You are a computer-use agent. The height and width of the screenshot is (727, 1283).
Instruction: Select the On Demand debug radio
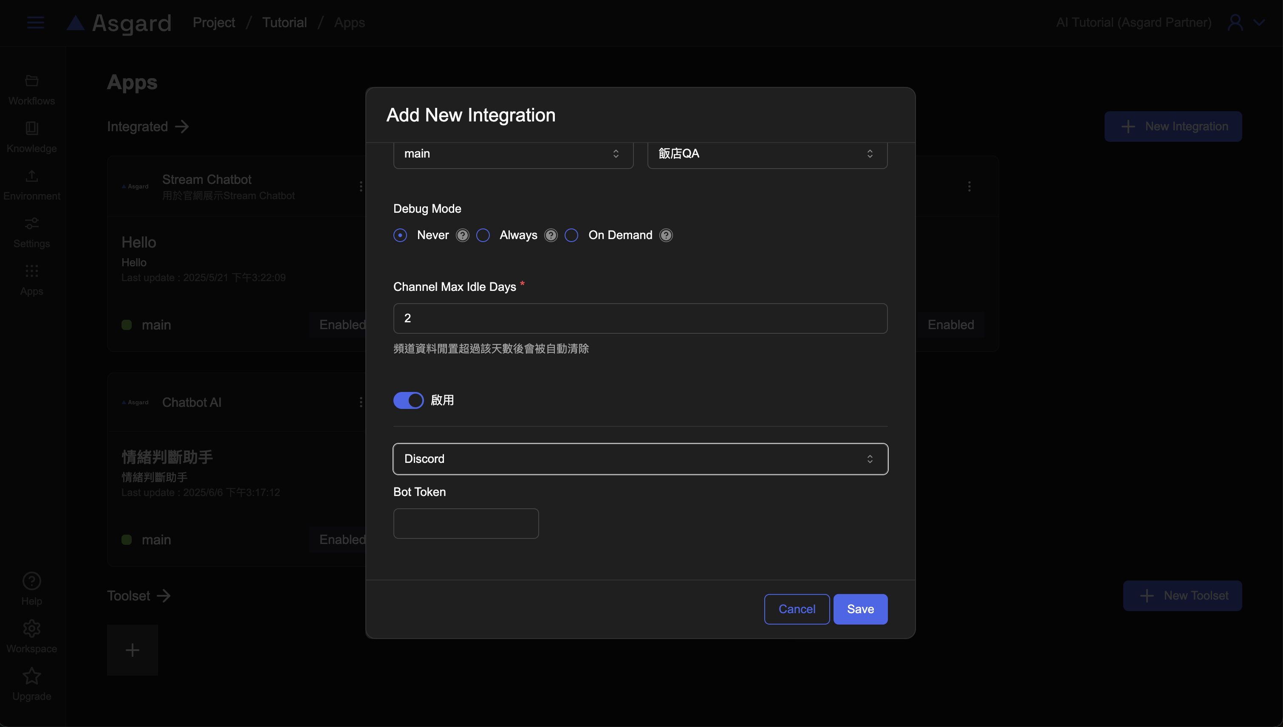571,235
